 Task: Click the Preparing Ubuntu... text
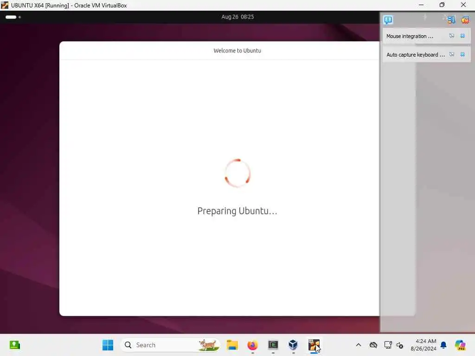(x=237, y=211)
